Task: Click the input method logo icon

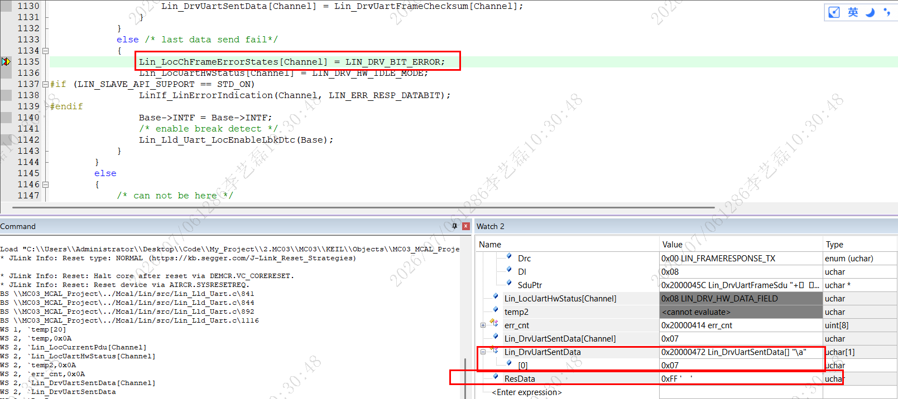Action: click(834, 12)
